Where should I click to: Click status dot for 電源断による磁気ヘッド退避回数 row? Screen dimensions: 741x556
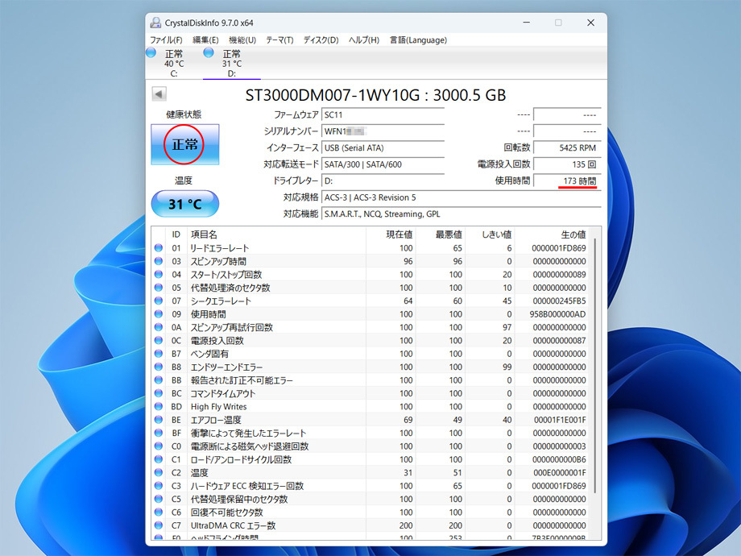click(159, 446)
